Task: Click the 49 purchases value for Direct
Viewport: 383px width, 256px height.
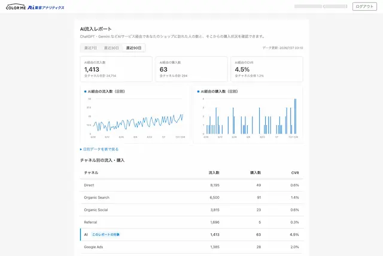Action: [x=259, y=185]
